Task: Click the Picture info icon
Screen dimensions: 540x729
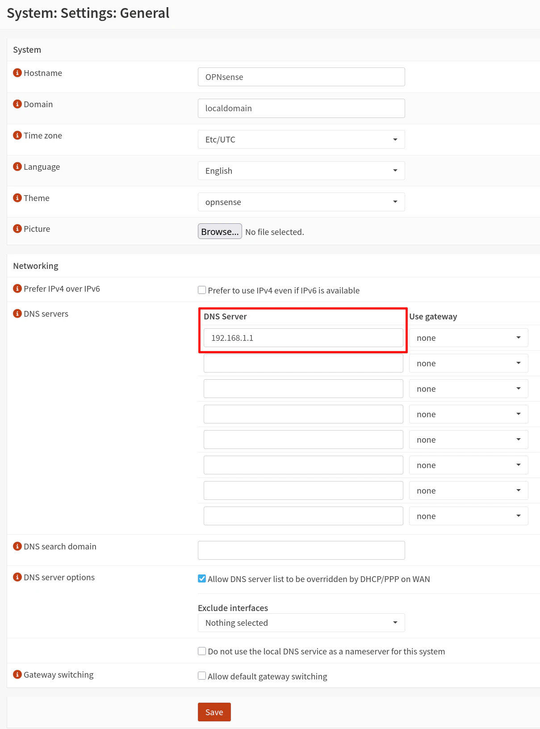Action: (x=17, y=229)
